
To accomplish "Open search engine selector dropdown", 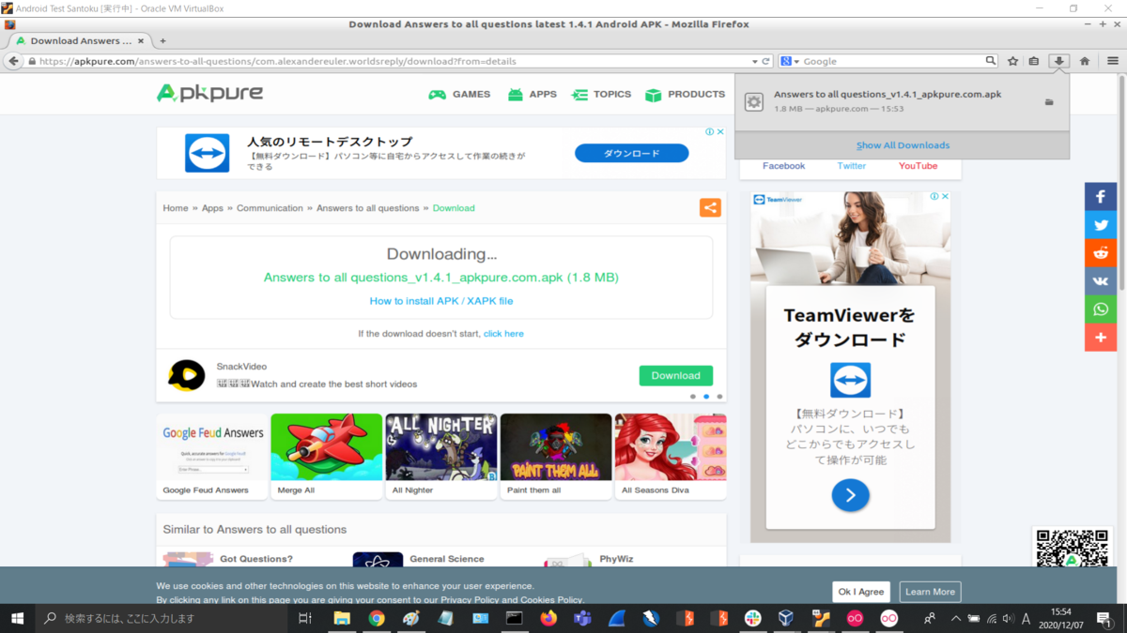I will pos(790,61).
